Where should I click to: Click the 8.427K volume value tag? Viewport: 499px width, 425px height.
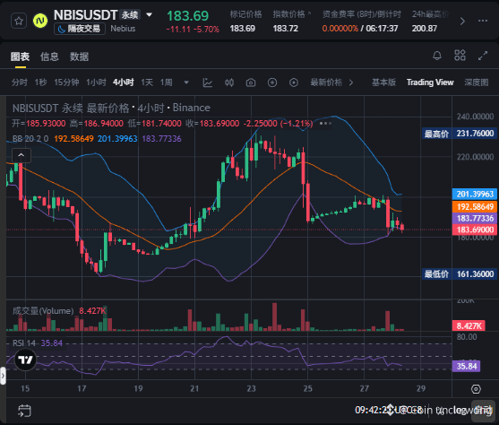pos(469,325)
